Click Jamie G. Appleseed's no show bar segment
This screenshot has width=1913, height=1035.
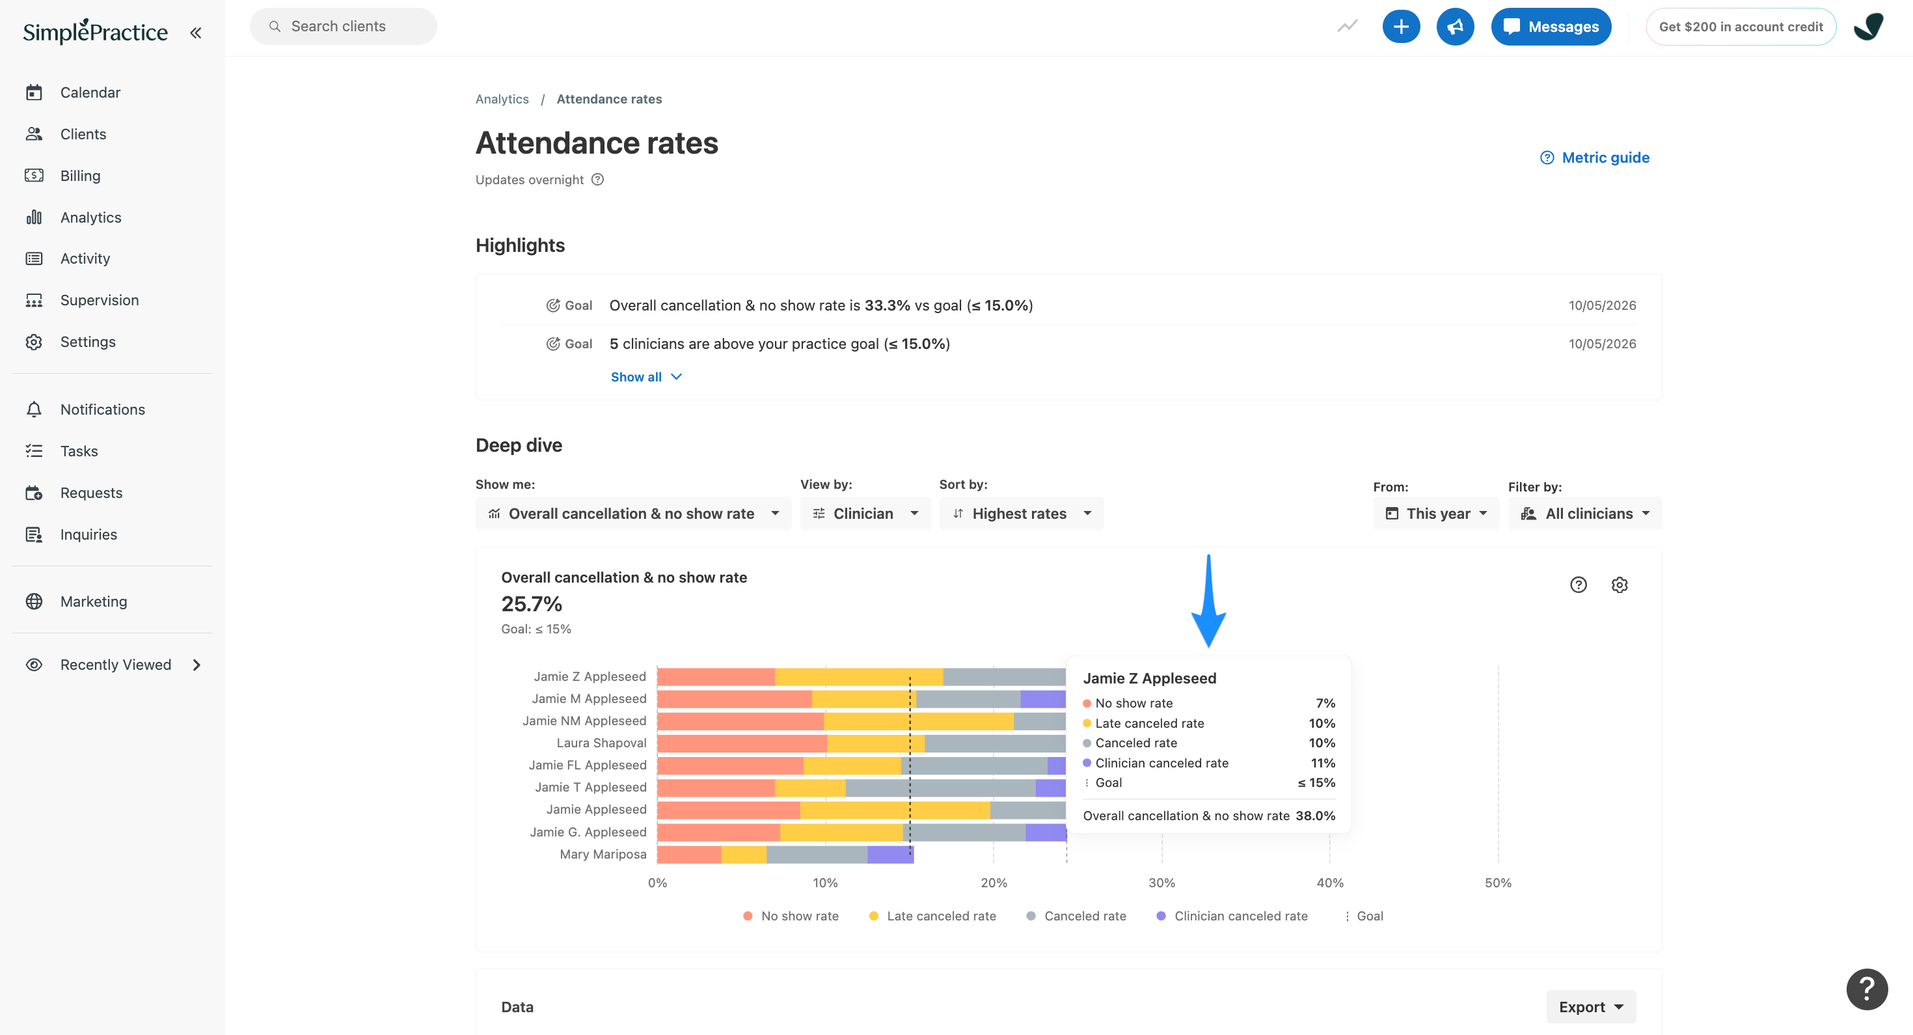pyautogui.click(x=719, y=832)
